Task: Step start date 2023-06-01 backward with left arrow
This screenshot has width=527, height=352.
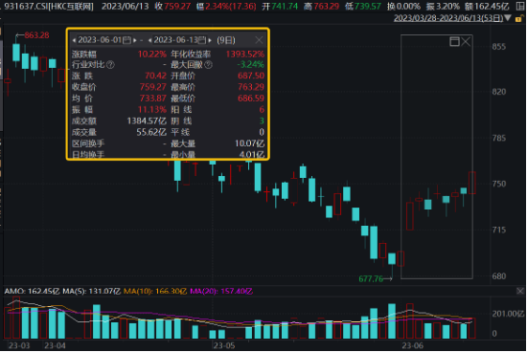Action: pos(74,40)
